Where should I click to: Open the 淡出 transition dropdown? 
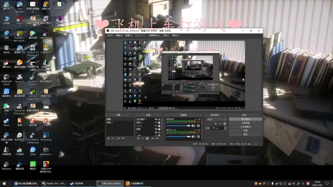216,119
